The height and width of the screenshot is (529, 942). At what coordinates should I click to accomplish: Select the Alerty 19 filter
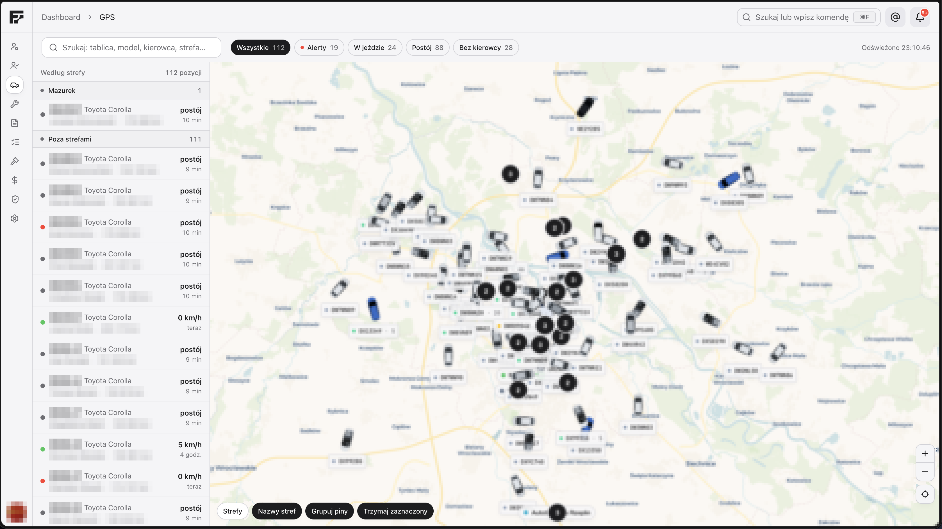coord(319,47)
